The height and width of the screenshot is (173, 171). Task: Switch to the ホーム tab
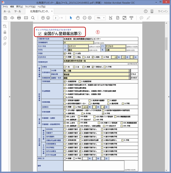pos(7,11)
